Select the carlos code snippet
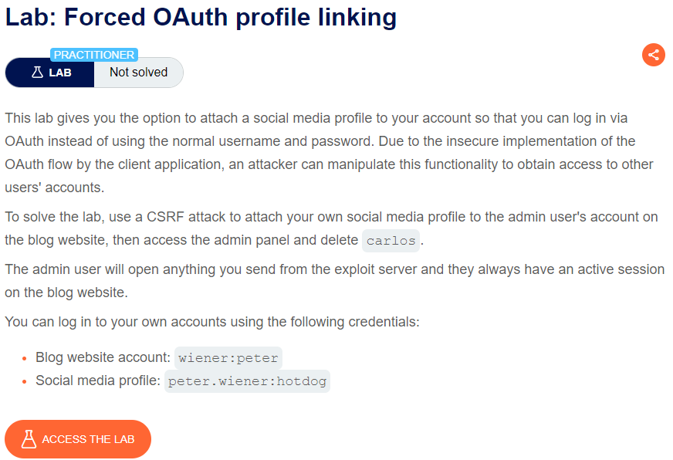Screen dimensions: 673x460 pyautogui.click(x=391, y=241)
